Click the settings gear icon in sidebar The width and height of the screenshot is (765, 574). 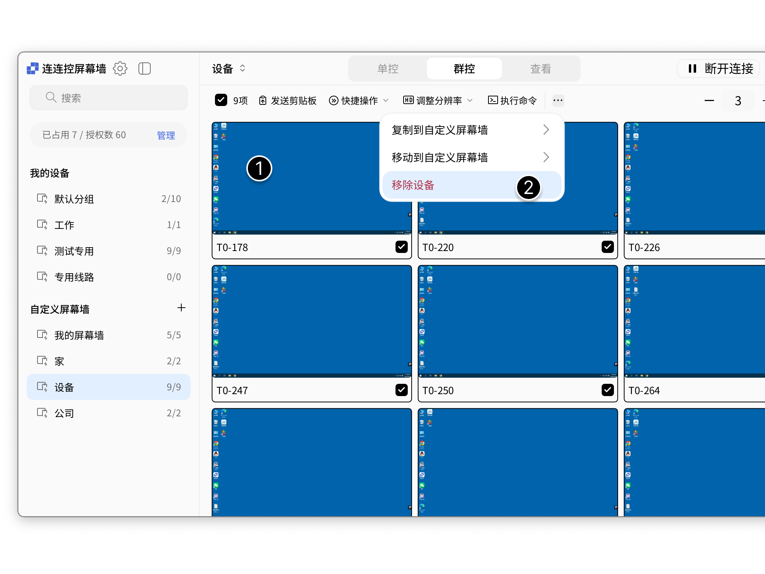(120, 68)
